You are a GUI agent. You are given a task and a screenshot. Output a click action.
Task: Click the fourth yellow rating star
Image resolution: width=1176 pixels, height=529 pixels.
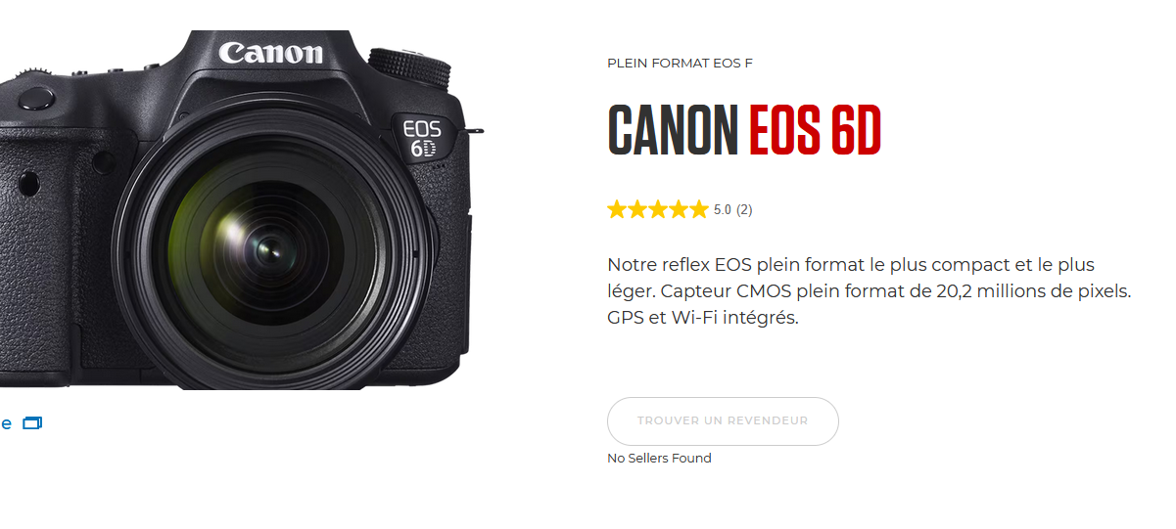678,209
